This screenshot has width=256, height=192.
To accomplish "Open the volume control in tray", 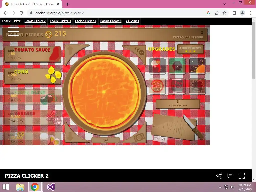I will pyautogui.click(x=232, y=187).
